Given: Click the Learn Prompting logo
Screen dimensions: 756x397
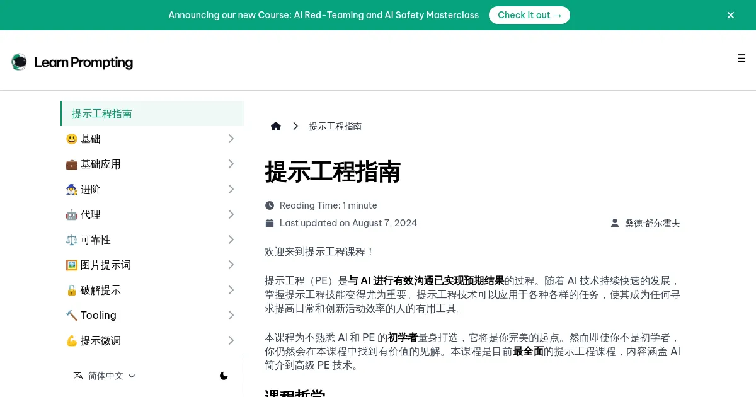Looking at the screenshot, I should click(x=72, y=62).
